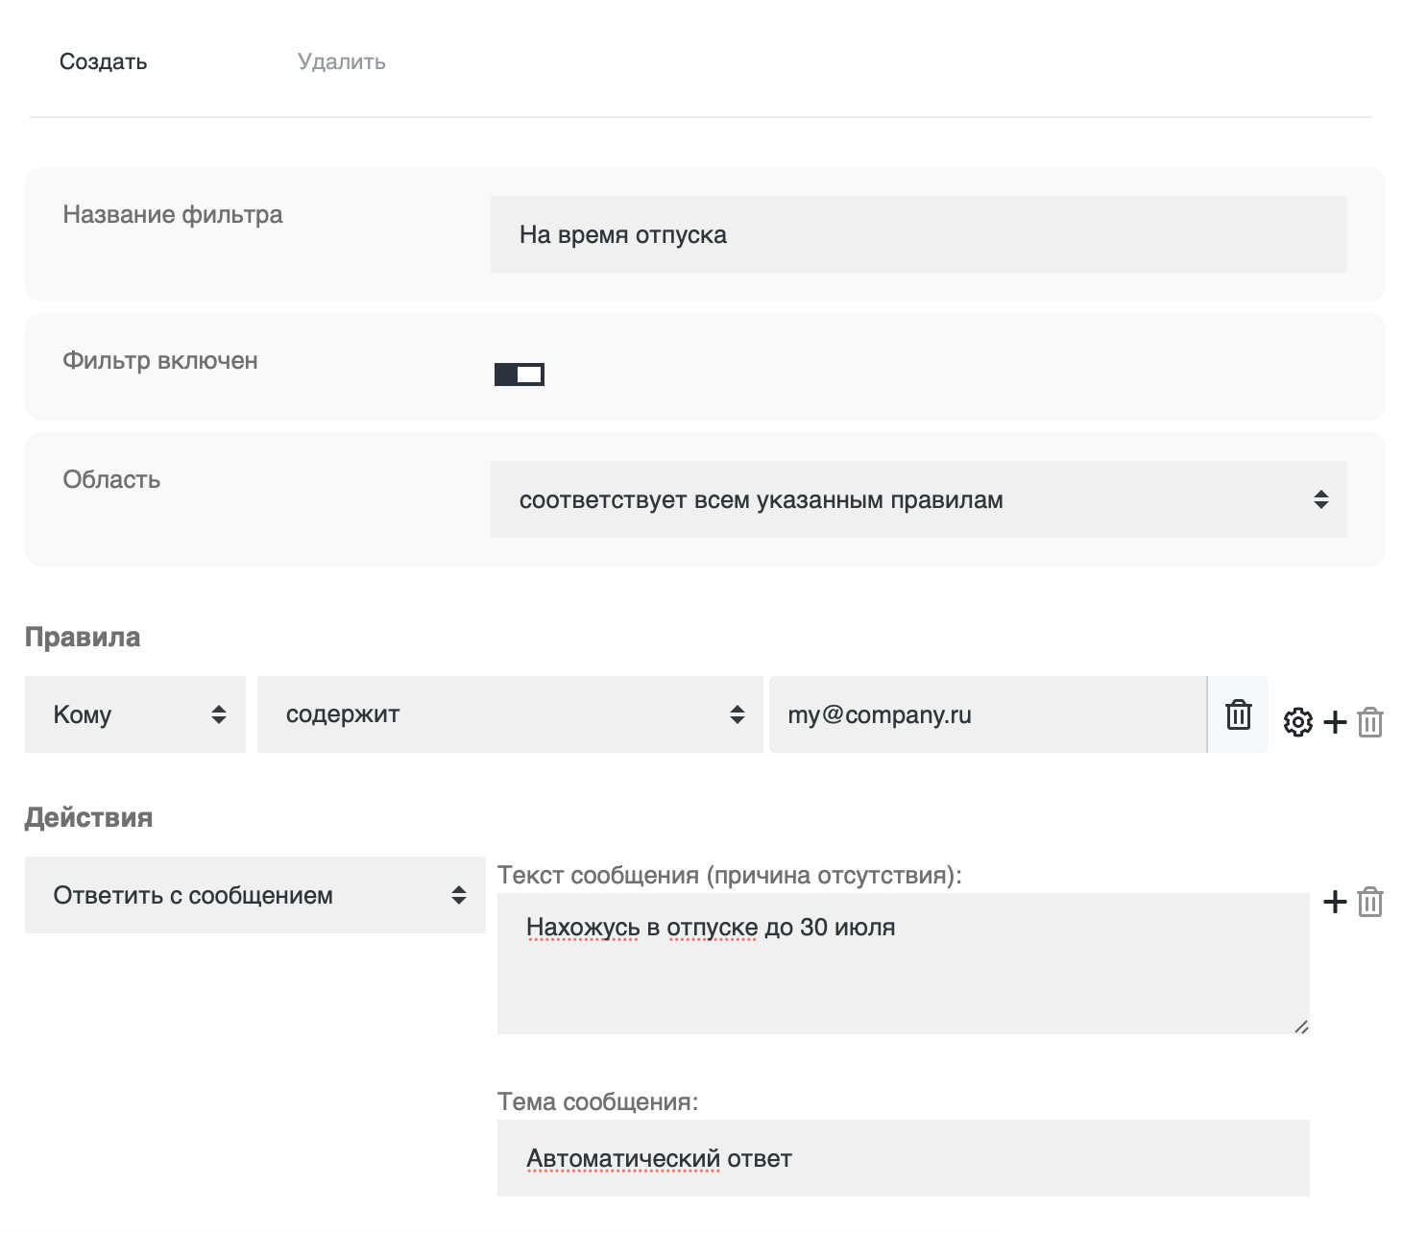Click the message textarea resize handle

(1301, 1027)
